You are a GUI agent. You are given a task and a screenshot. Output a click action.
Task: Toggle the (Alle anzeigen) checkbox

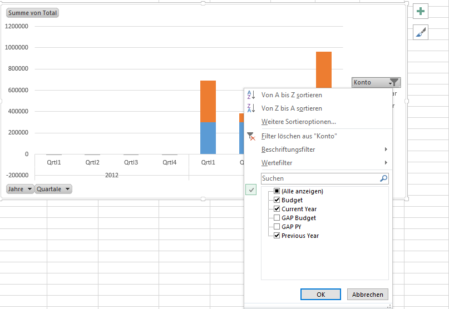click(277, 191)
